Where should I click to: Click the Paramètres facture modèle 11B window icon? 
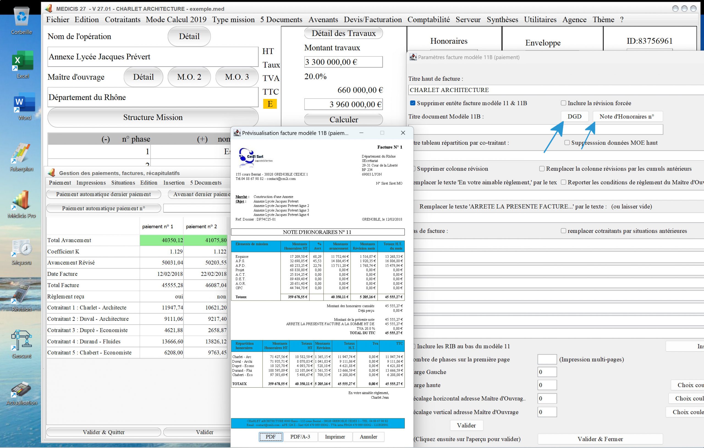point(413,57)
